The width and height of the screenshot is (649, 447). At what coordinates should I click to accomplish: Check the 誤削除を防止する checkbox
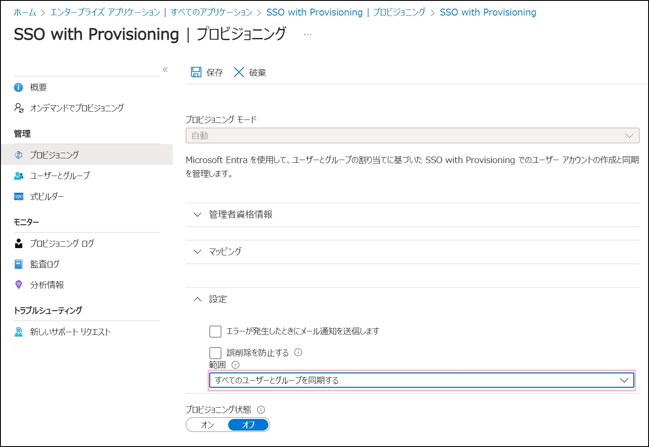coord(215,353)
